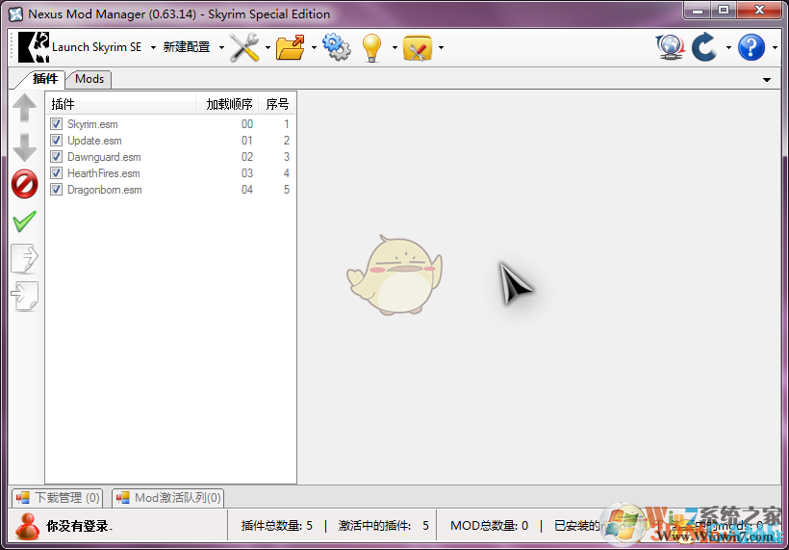Click the Nexus Mod Manager title bar icon
Image resolution: width=789 pixels, height=550 pixels.
click(16, 14)
